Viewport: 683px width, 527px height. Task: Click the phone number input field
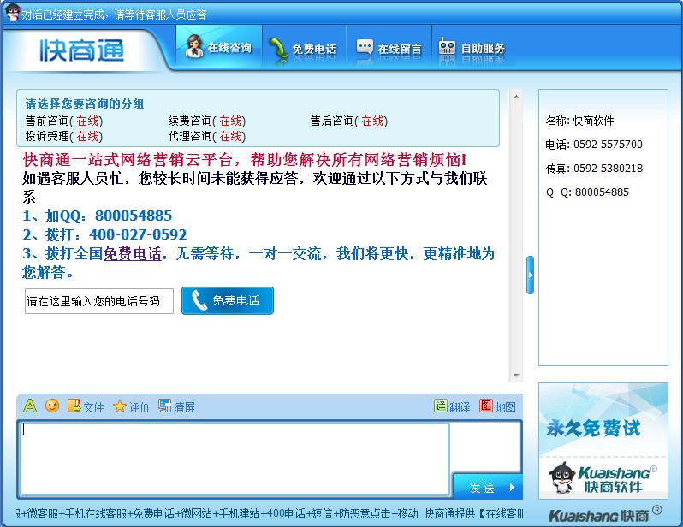[x=98, y=301]
